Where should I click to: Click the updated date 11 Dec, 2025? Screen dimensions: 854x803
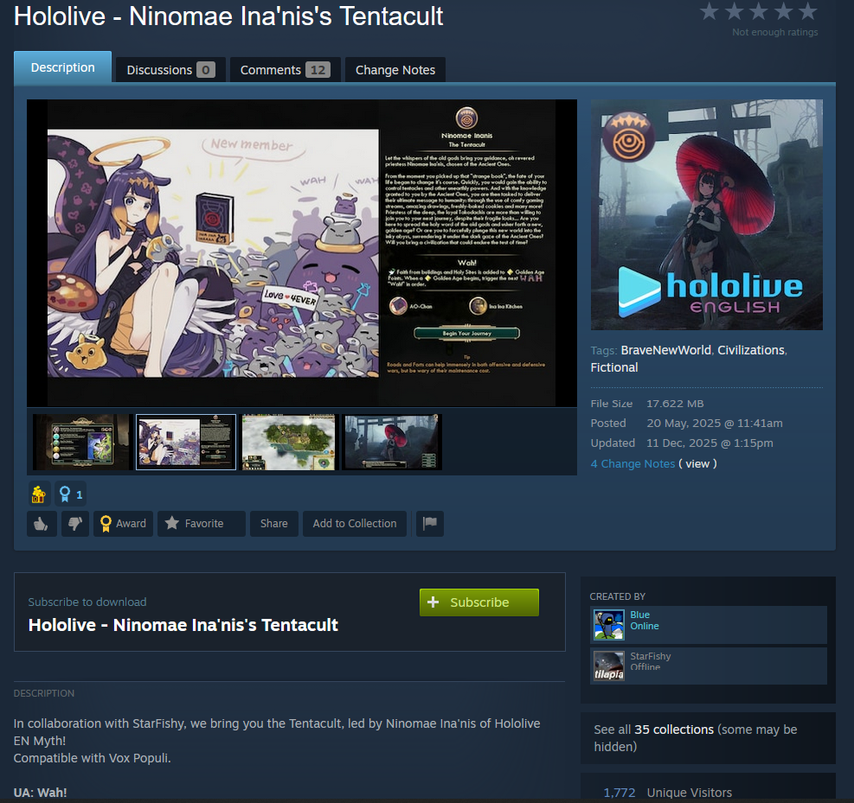710,443
